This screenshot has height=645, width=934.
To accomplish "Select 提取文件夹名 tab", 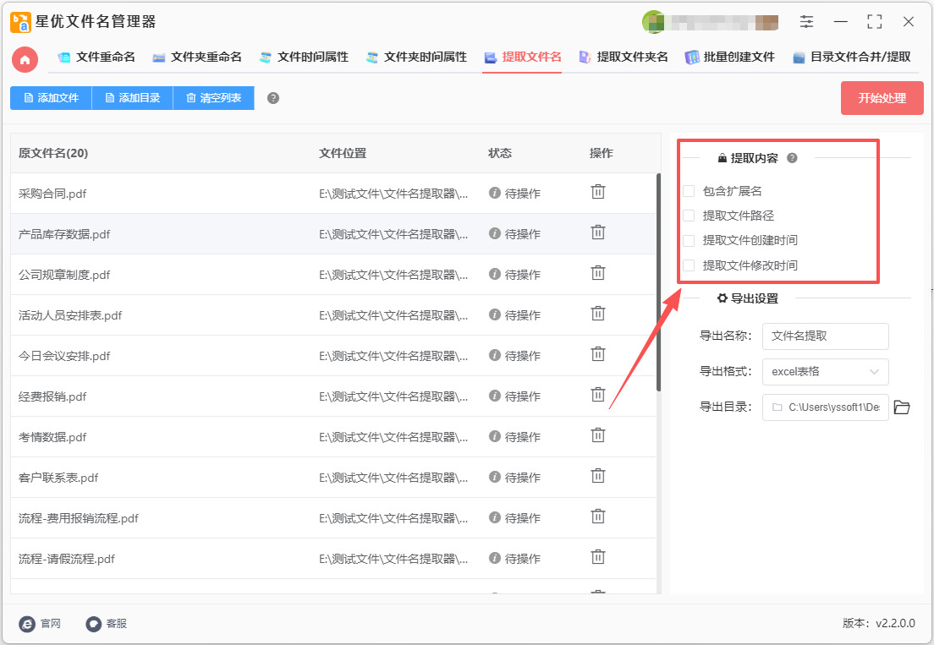I will [x=623, y=57].
